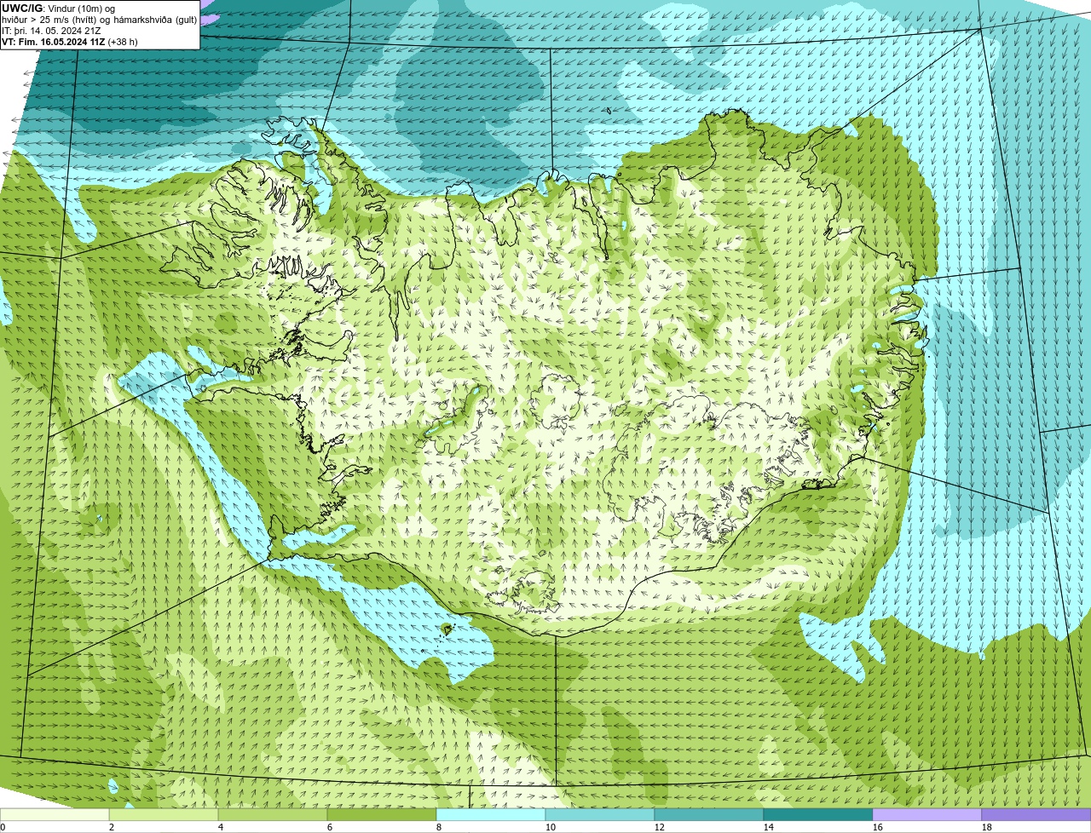Click the '0' label on the wind scale
Image resolution: width=1091 pixels, height=833 pixels.
click(3, 827)
